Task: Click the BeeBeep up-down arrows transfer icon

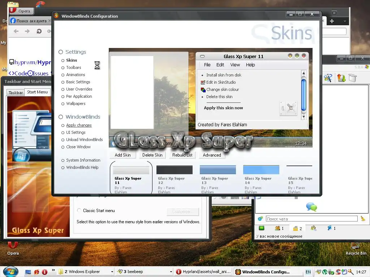Action: [x=341, y=78]
